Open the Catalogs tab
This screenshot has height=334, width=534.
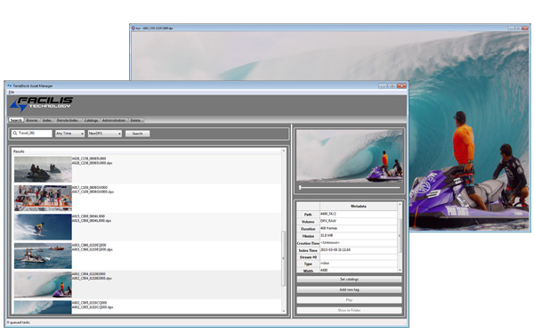91,120
